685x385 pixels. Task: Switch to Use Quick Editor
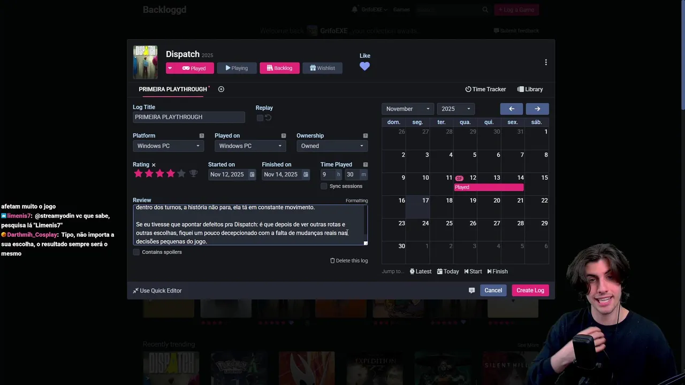tap(157, 291)
